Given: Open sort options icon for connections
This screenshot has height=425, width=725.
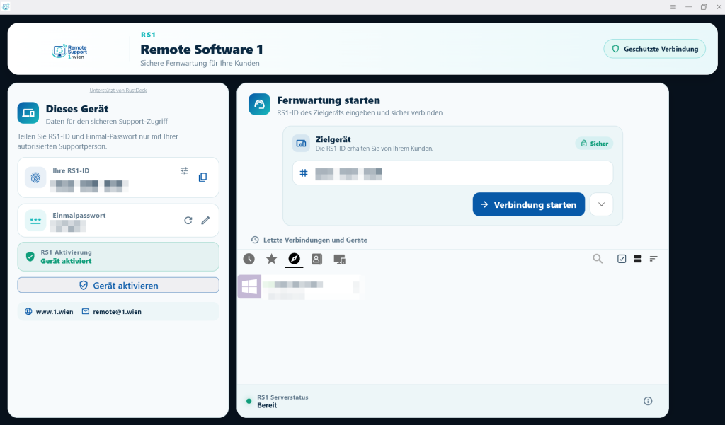Looking at the screenshot, I should 653,259.
